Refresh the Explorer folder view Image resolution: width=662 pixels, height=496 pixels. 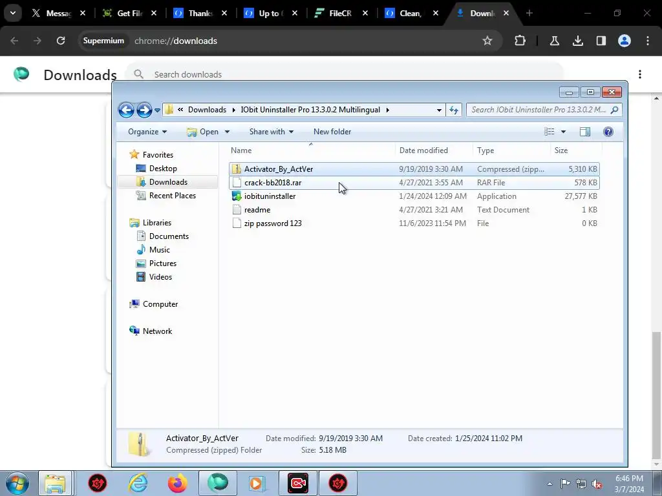454,110
